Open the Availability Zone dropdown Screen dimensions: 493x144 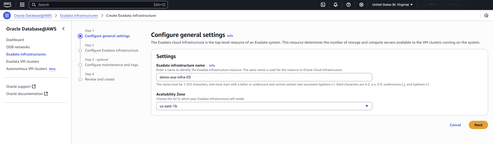264,106
